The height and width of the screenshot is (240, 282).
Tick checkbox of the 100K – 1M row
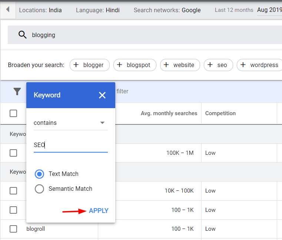pos(13,153)
